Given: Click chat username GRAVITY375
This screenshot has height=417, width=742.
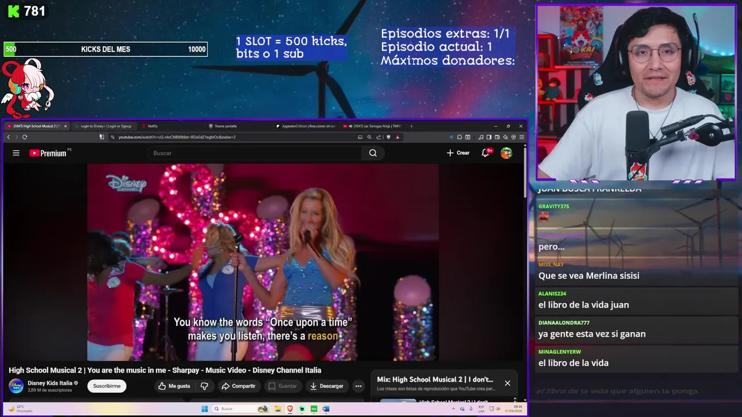Looking at the screenshot, I should tap(554, 206).
